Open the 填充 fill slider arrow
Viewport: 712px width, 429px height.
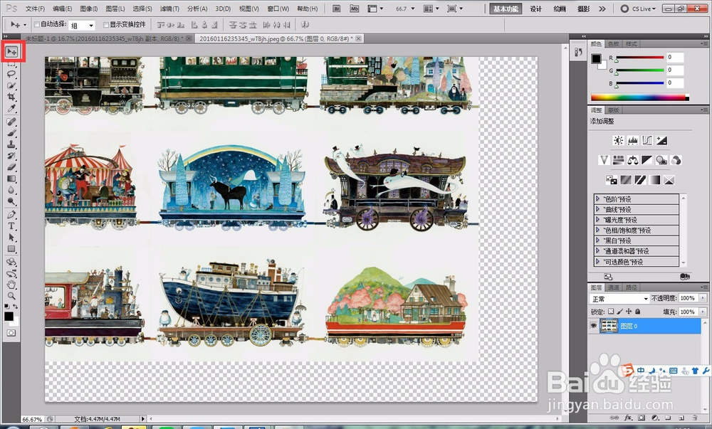coord(703,312)
